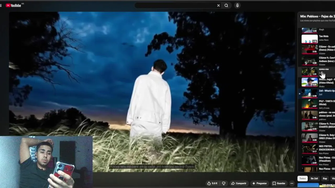Screen dimensions: 335x188
Task: Select the De Zell filter chip
Action: click(314, 179)
